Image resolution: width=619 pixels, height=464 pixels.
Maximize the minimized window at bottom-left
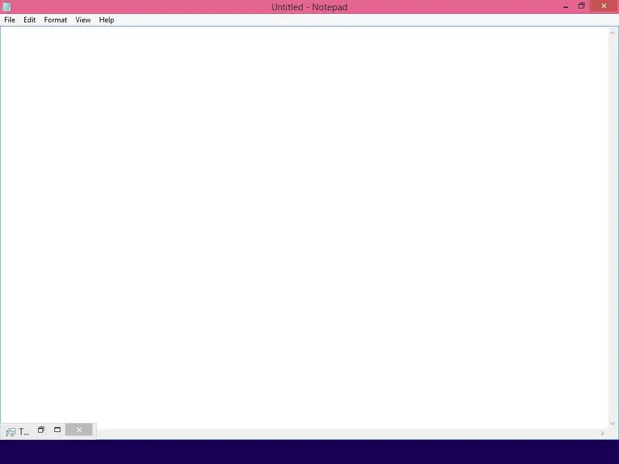point(57,430)
